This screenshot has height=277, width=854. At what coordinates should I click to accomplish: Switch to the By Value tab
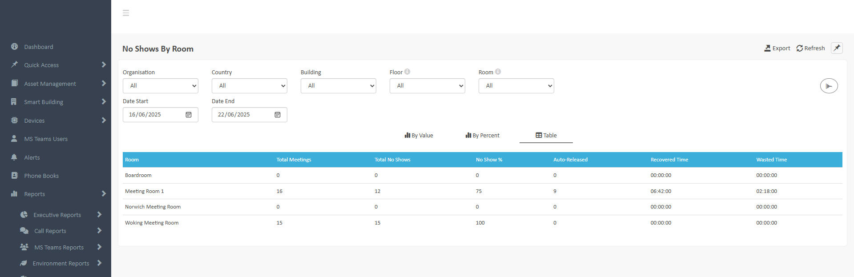point(419,136)
